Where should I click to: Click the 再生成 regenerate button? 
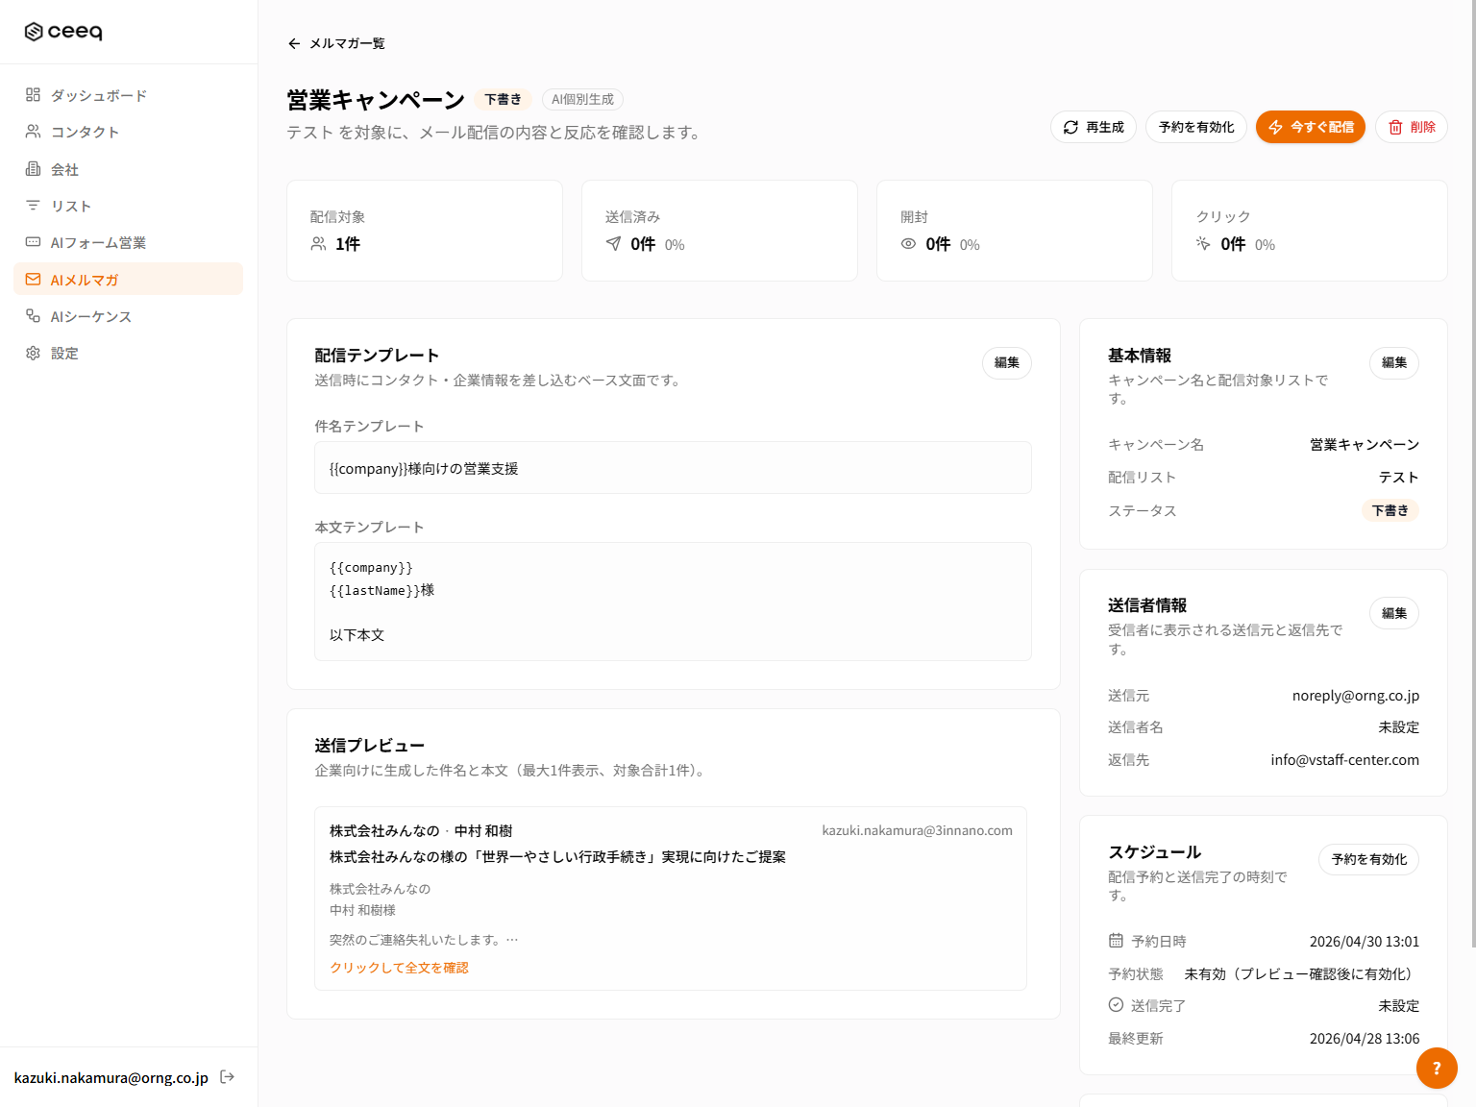click(1094, 127)
